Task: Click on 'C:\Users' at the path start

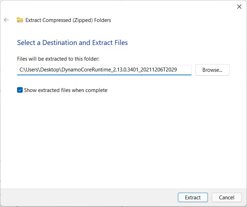Action: (29, 70)
